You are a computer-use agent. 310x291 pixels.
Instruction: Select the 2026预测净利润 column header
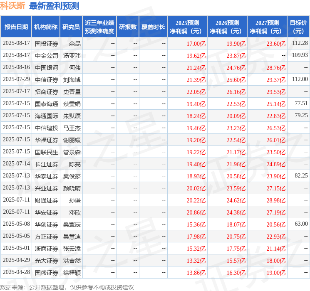[x=227, y=27]
